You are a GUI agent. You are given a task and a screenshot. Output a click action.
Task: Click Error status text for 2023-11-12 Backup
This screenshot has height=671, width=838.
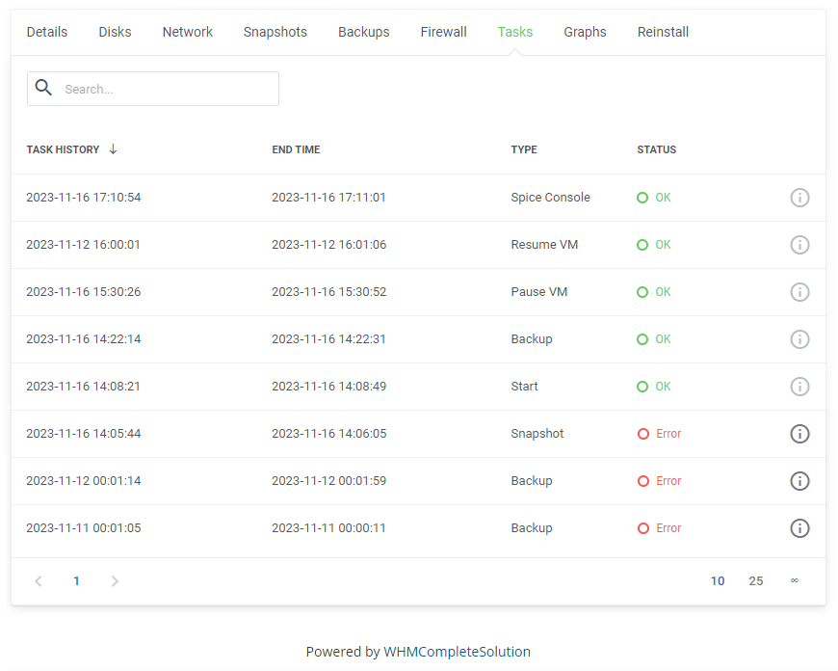pyautogui.click(x=668, y=480)
